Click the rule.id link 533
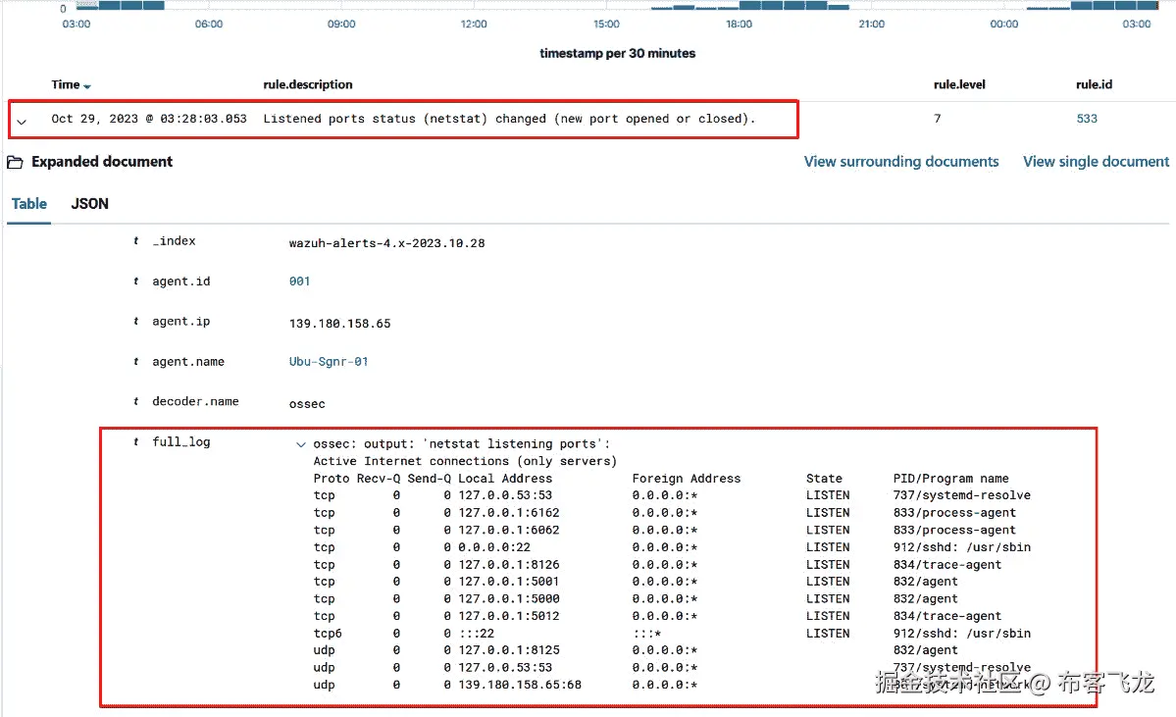Screen dimensions: 1176x717 click(1086, 118)
